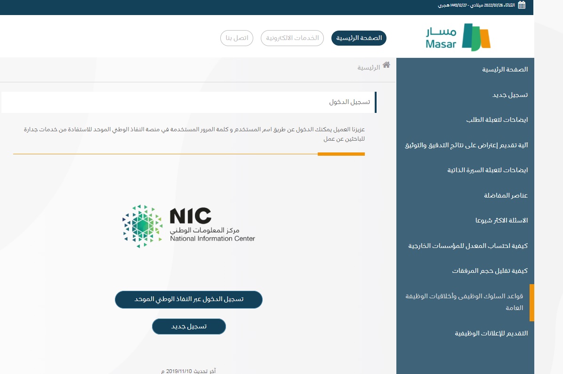The image size is (563, 374).
Task: Open the الصفحة الرئيسية top navigation tab
Action: click(x=359, y=38)
